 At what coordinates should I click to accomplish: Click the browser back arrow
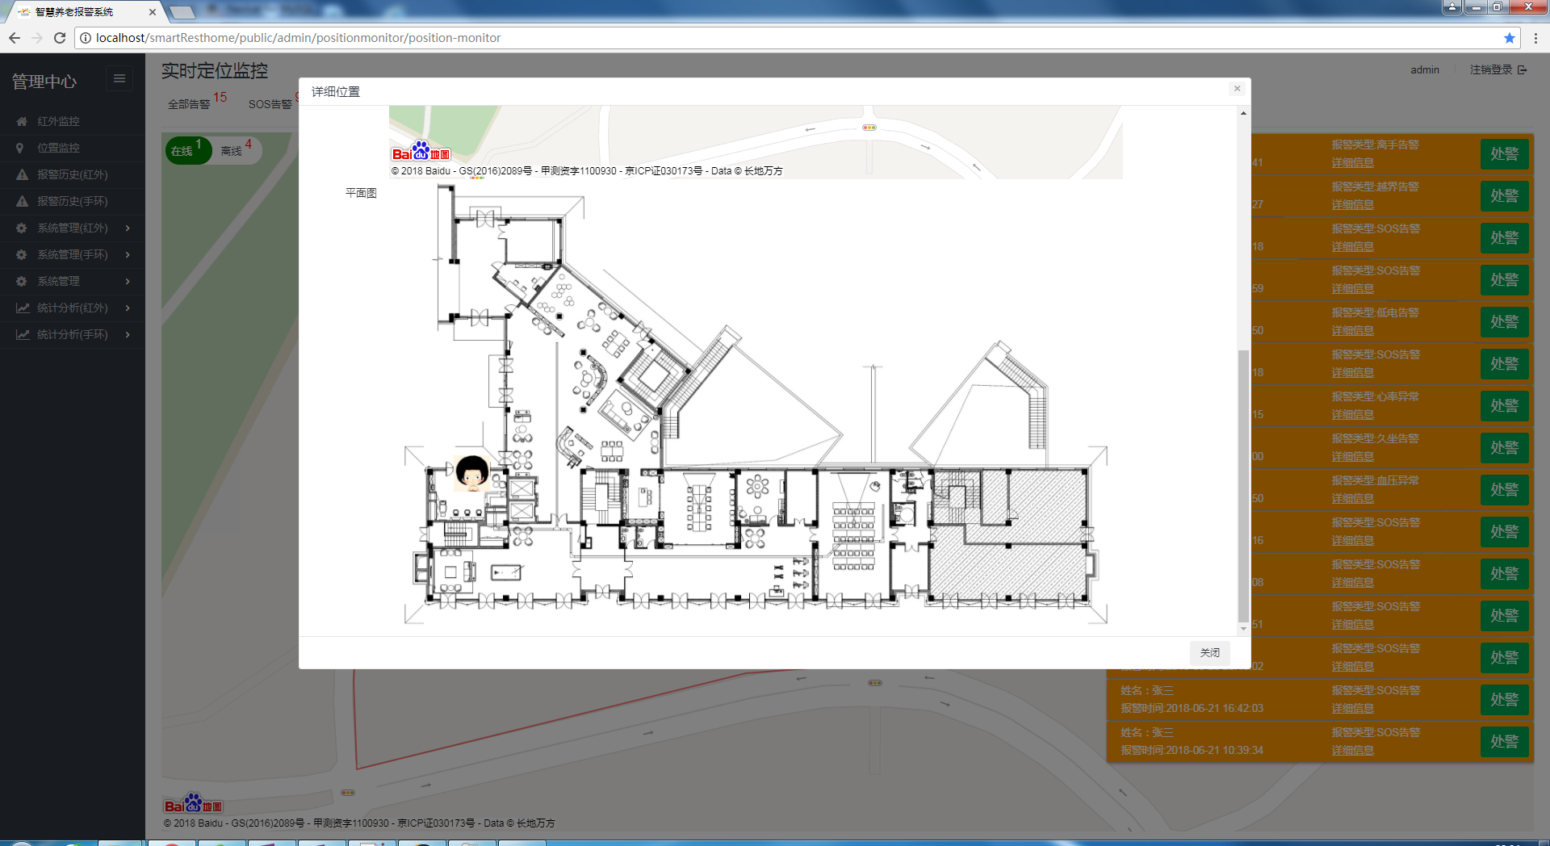coord(15,38)
